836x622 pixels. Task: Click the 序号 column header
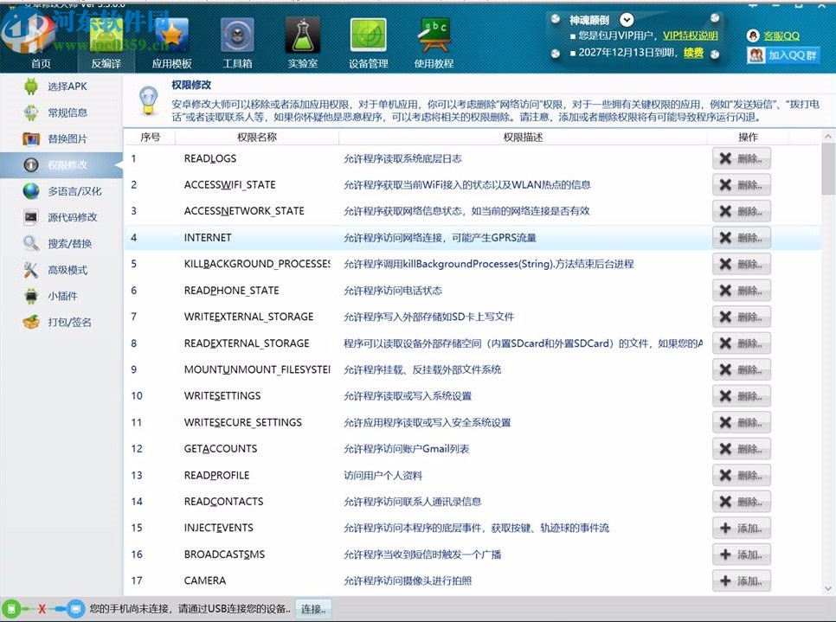point(150,137)
